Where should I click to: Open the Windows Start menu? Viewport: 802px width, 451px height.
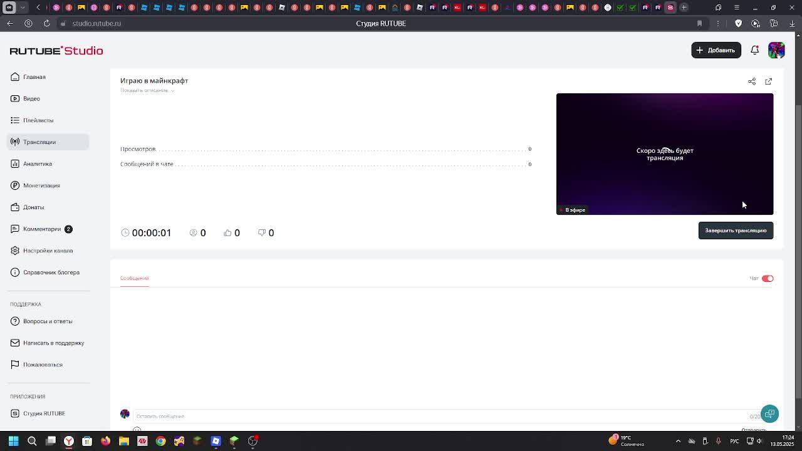click(13, 441)
